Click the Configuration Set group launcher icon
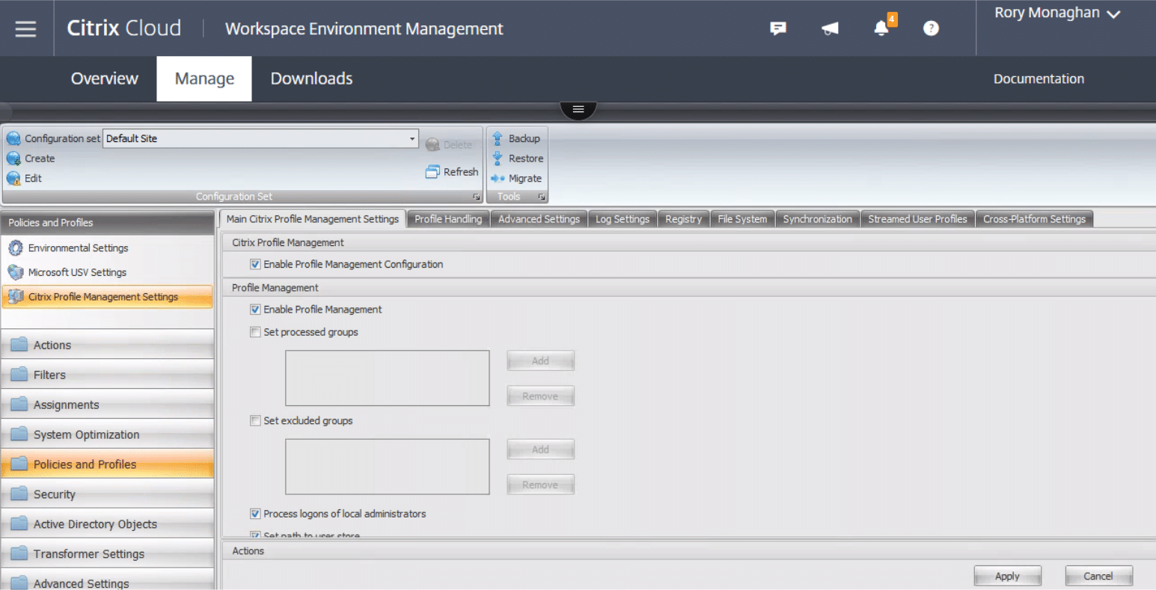Screen dimensions: 1156x590 477,197
